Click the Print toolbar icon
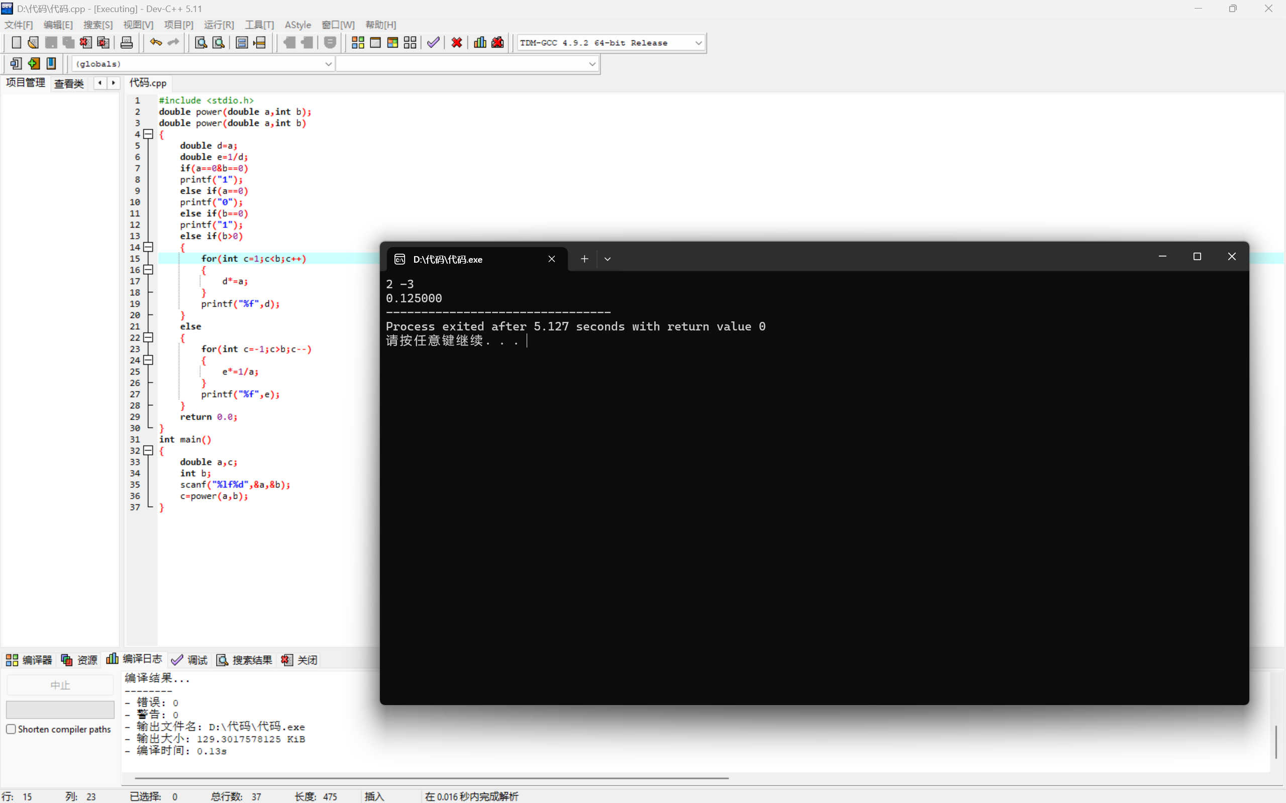 tap(127, 43)
